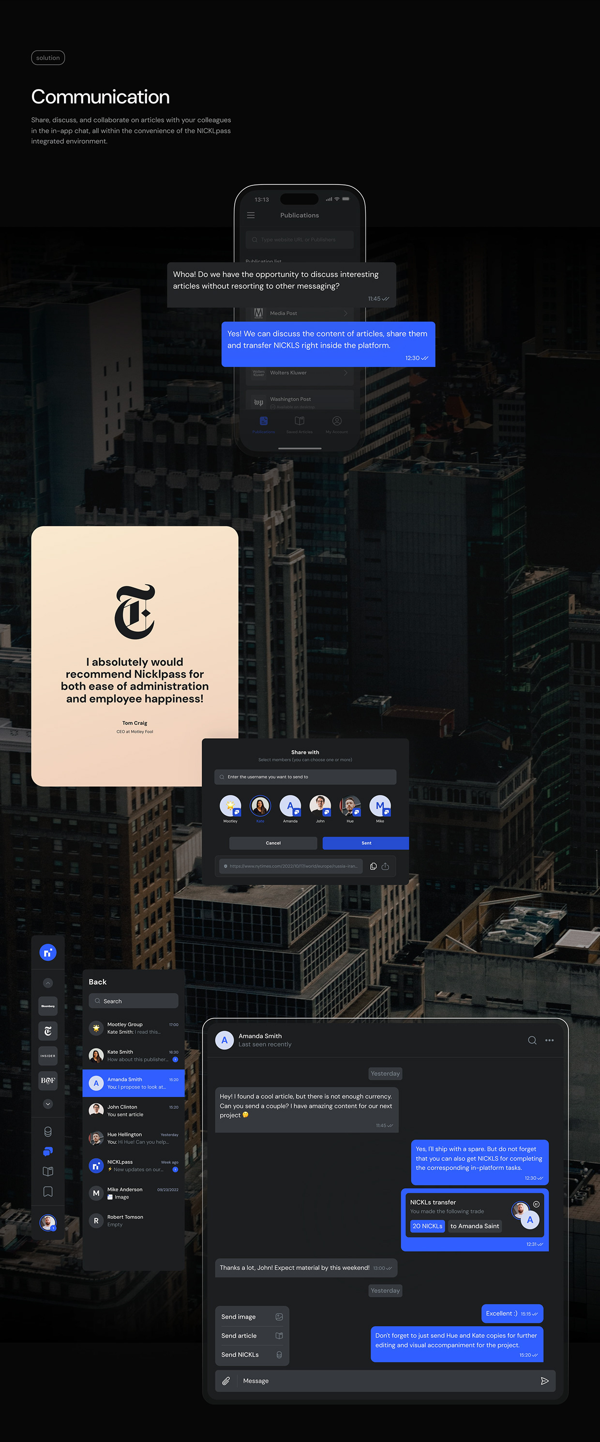Select Amanda as a share recipient
600x1442 pixels.
[x=290, y=806]
